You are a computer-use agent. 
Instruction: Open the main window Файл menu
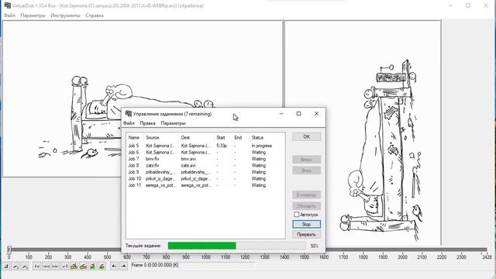point(9,15)
